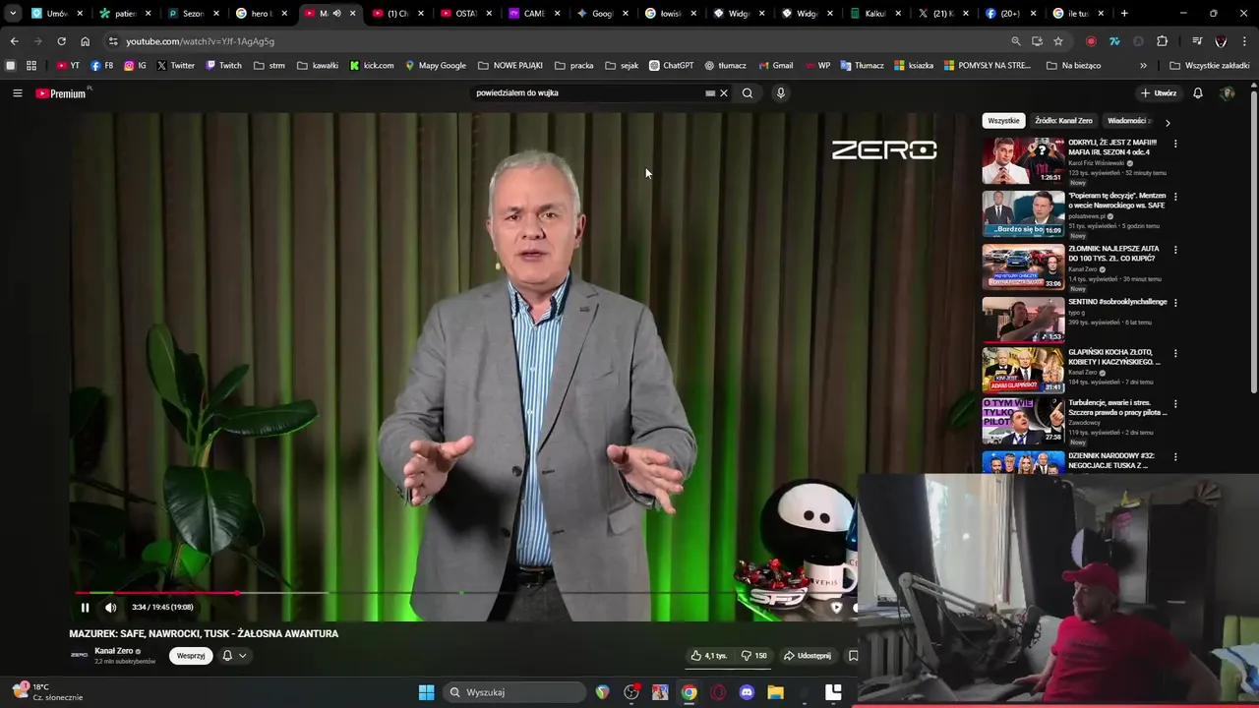Dislike the video with thumbs down
This screenshot has width=1259, height=708.
(753, 656)
